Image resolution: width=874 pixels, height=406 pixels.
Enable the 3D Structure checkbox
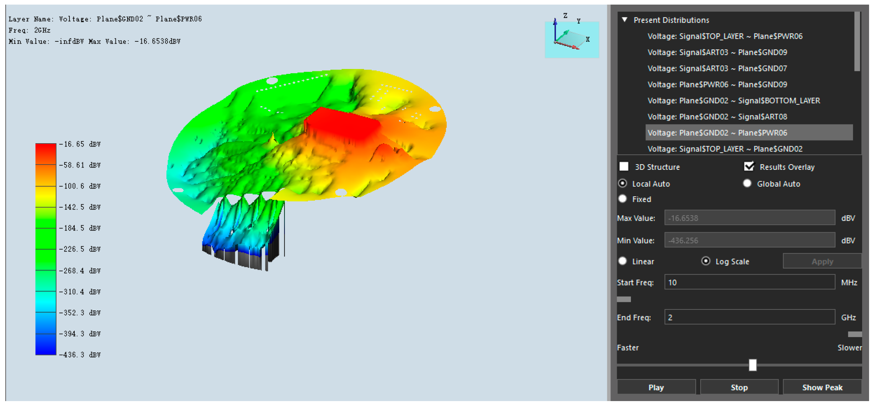click(x=624, y=167)
